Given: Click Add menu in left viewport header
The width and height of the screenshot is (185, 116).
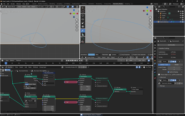Looking at the screenshot, I should pyautogui.click(x=29, y=7).
